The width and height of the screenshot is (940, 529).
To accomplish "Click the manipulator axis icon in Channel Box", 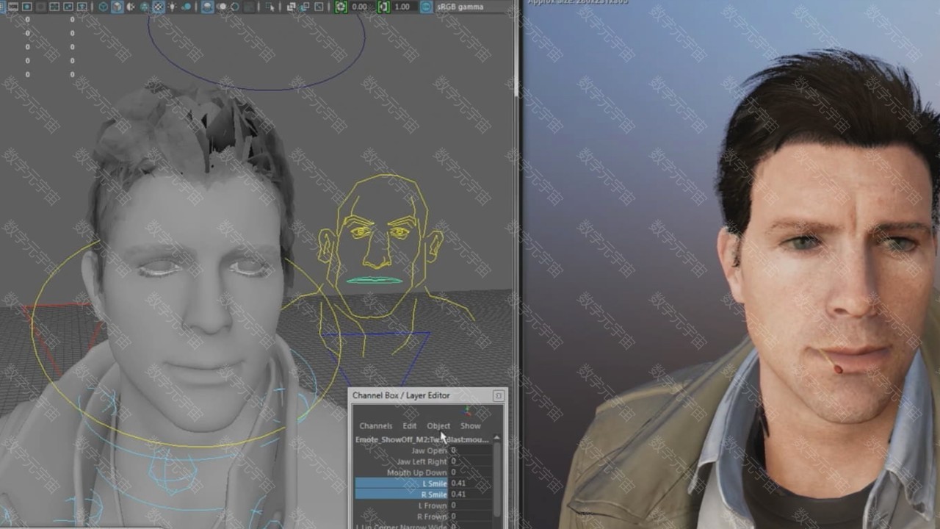I will click(468, 411).
